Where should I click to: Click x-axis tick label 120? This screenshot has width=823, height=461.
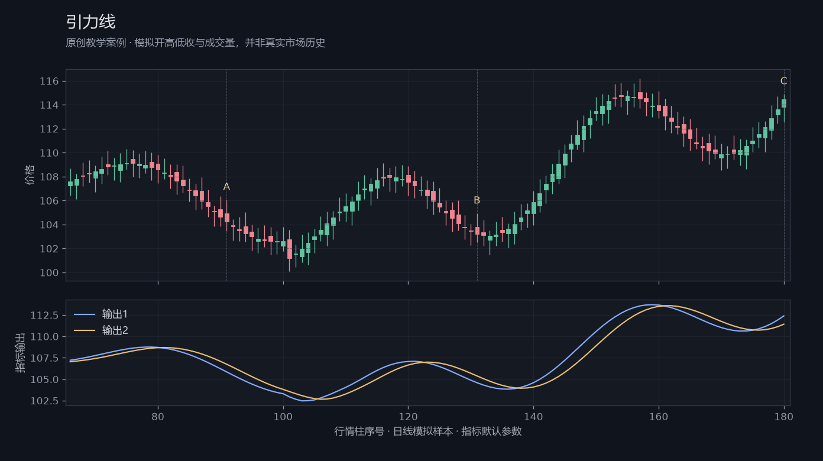pyautogui.click(x=408, y=416)
